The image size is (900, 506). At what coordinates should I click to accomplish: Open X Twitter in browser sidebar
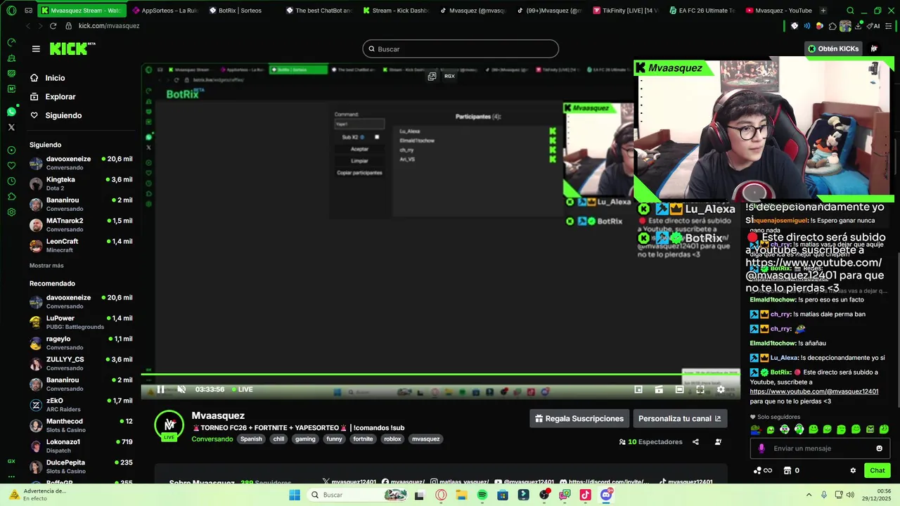point(11,127)
